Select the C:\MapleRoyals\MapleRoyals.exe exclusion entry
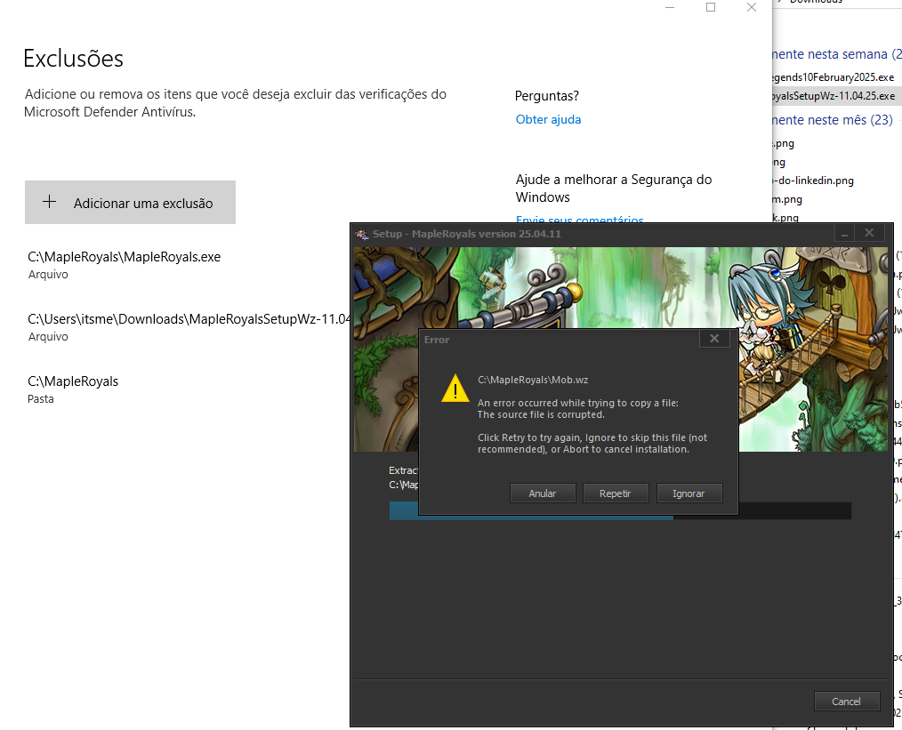 pos(124,264)
